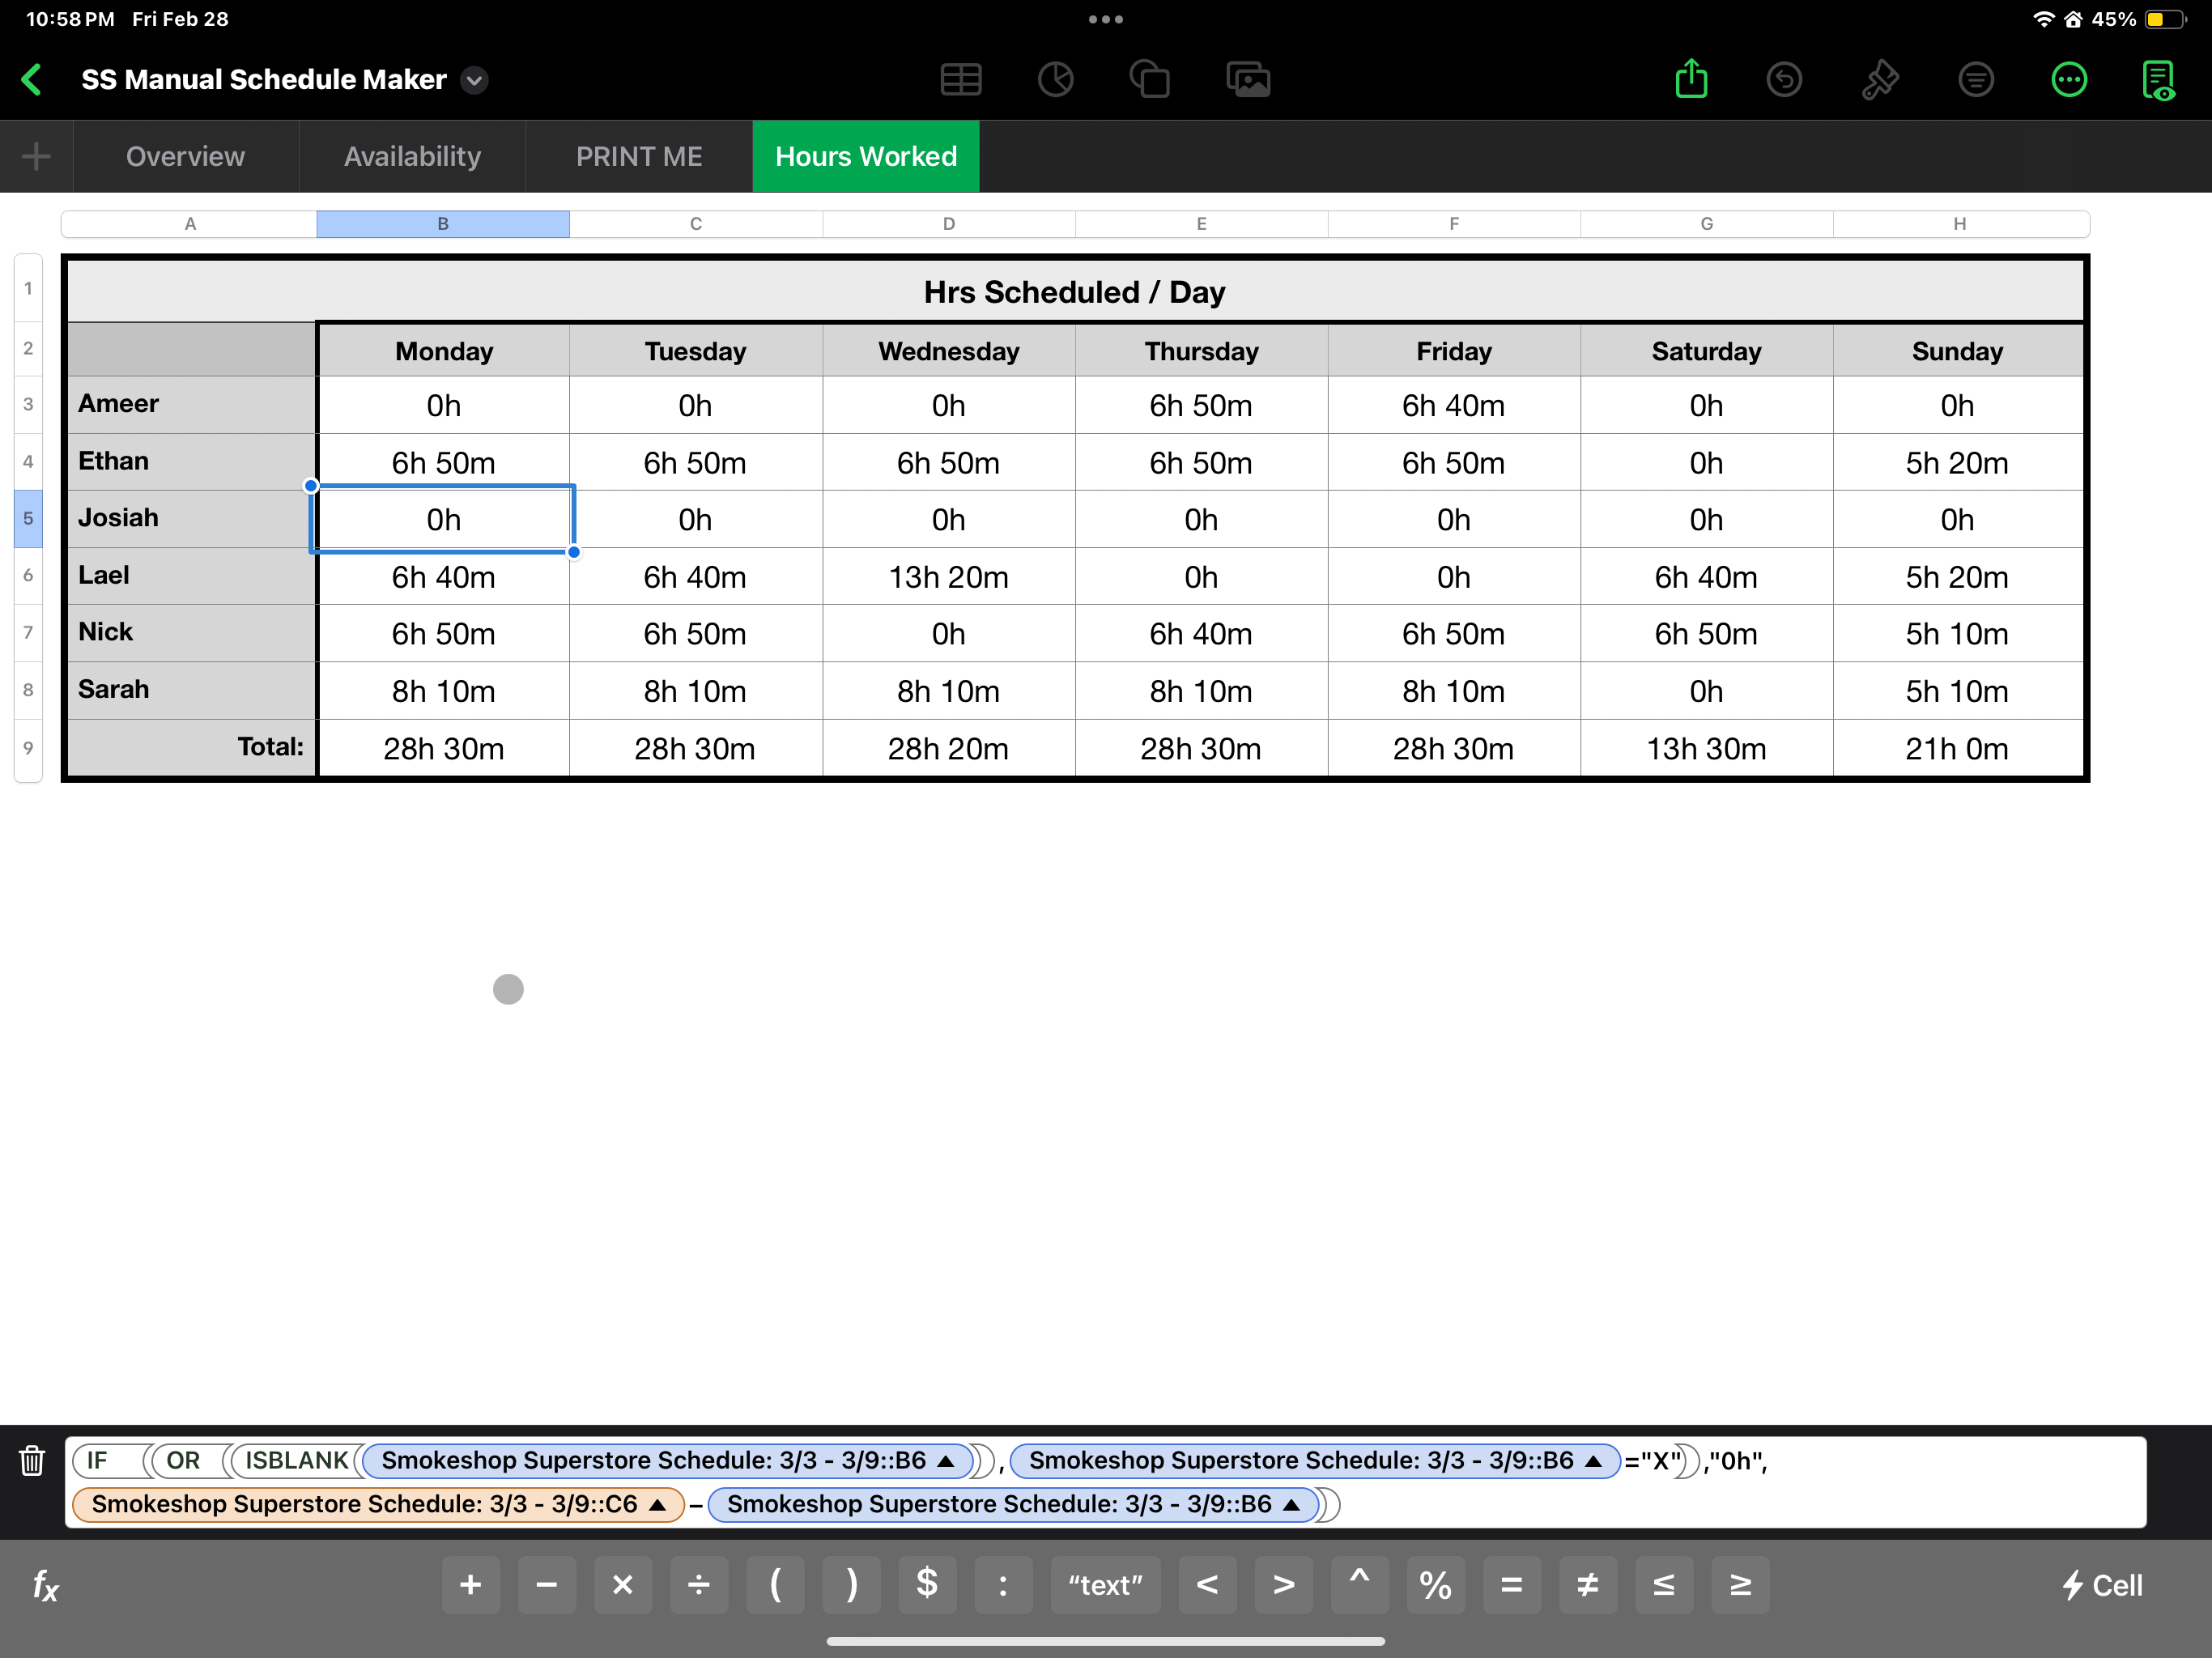Open the format paintbrush icon
Image resolution: width=2212 pixels, height=1658 pixels.
pos(1879,80)
